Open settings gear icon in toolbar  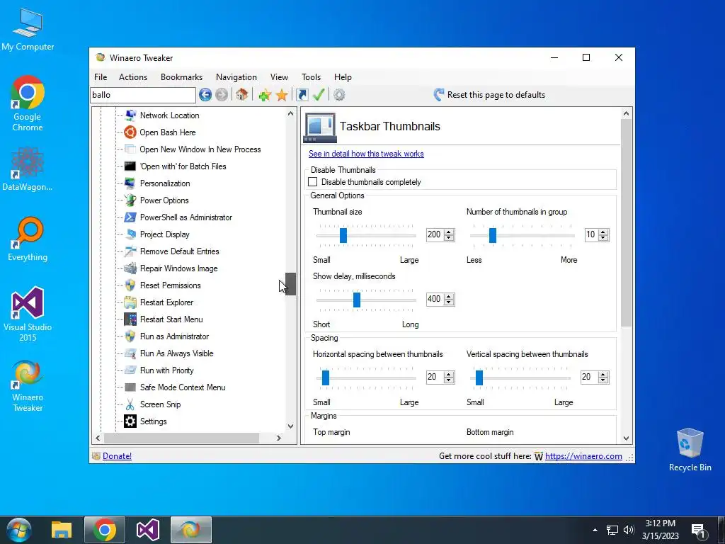339,95
